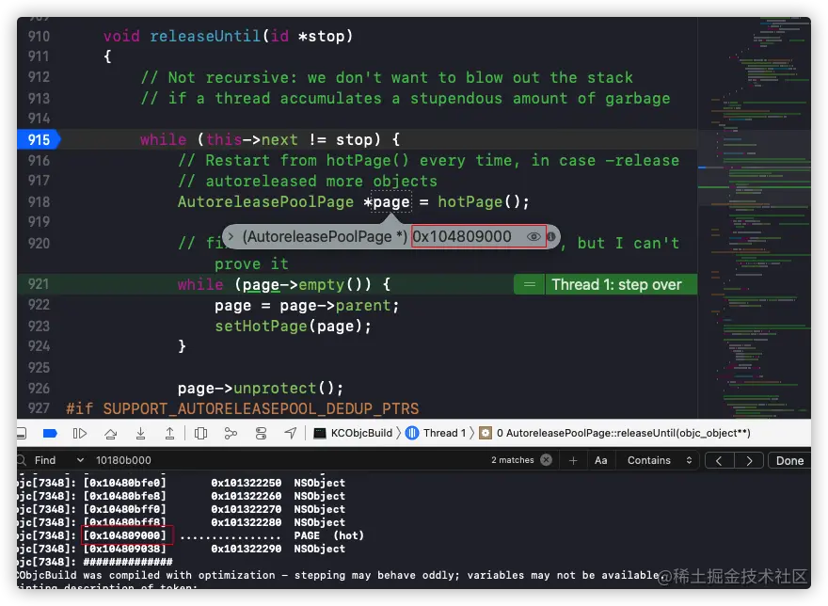The image size is (828, 606).
Task: Select the 0x104809000 value in popover
Action: (462, 237)
